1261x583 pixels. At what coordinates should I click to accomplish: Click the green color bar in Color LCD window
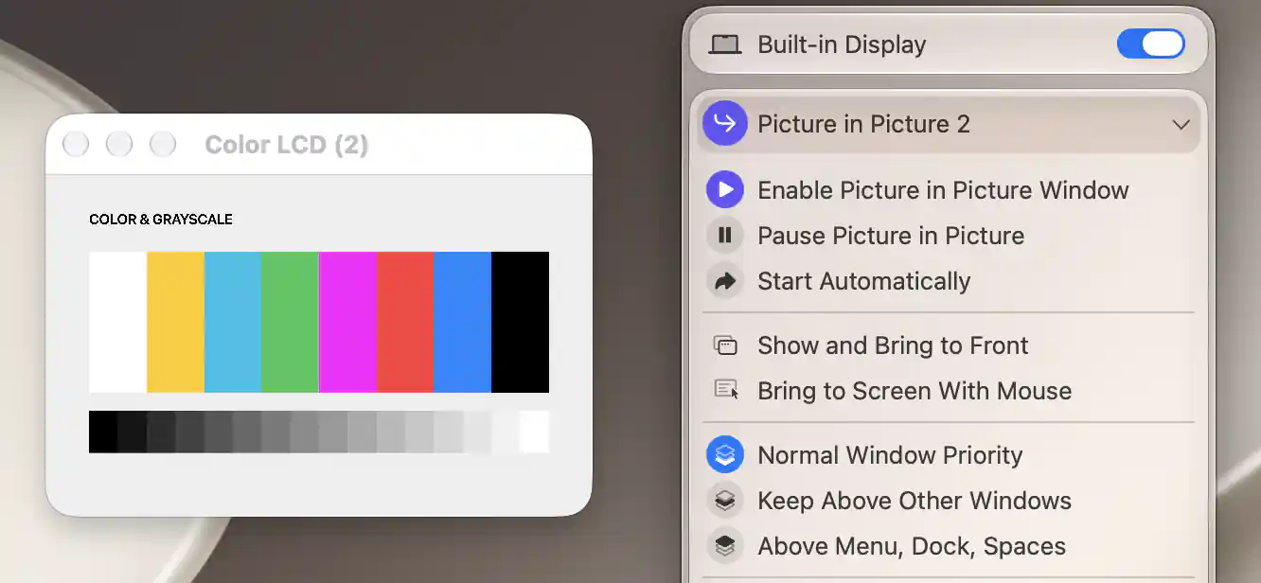(x=290, y=322)
